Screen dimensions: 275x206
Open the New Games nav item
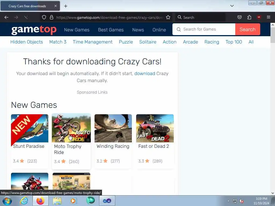click(77, 30)
